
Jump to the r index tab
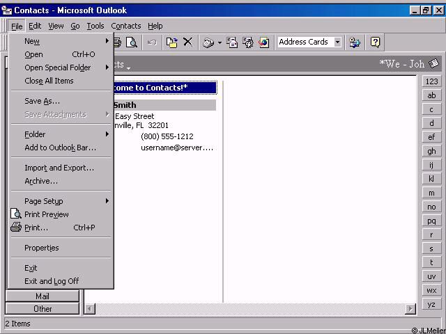[431, 234]
